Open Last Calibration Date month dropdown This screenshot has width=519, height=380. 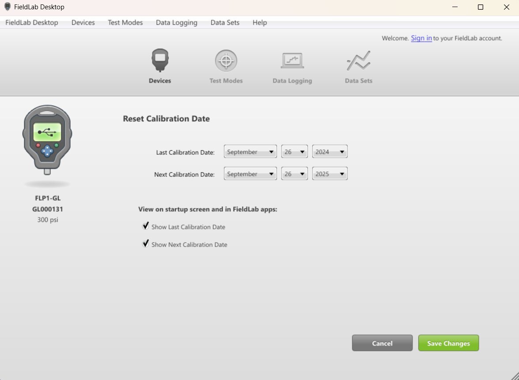(x=250, y=152)
